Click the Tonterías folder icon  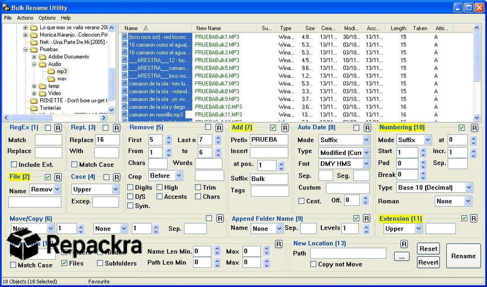point(34,108)
